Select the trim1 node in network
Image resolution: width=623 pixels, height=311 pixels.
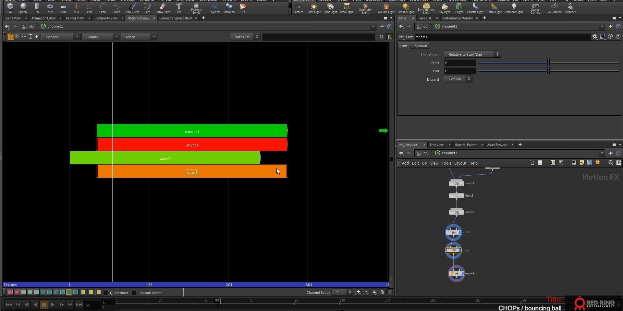point(454,250)
